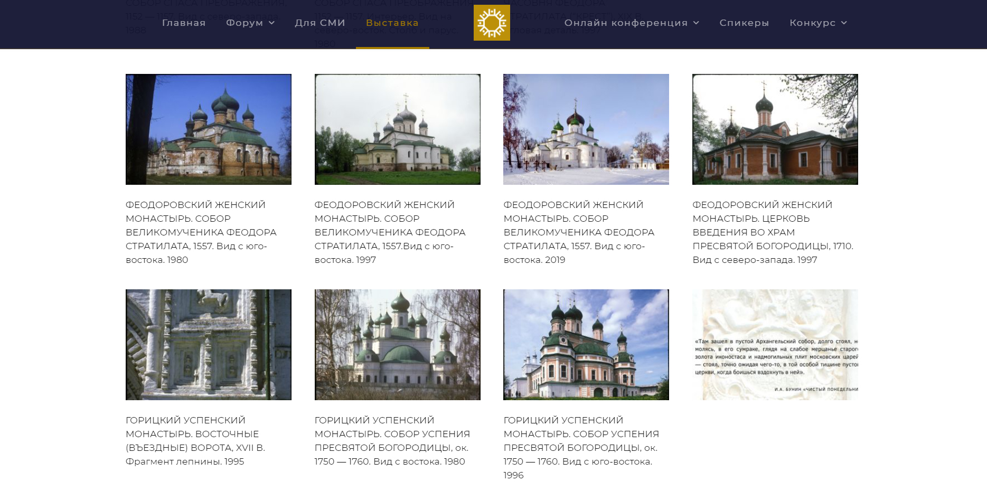Open the gate stucco fragment photo

tap(208, 345)
